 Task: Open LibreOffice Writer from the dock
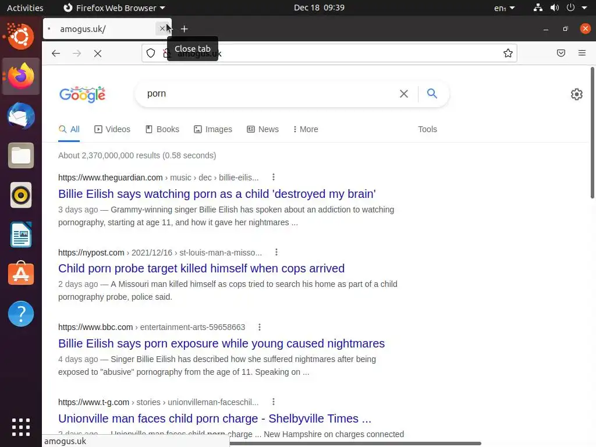click(x=21, y=235)
